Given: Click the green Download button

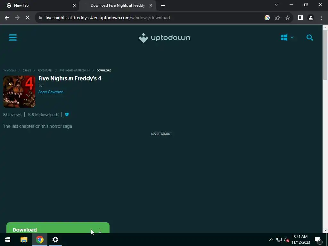Looking at the screenshot, I should [58, 228].
